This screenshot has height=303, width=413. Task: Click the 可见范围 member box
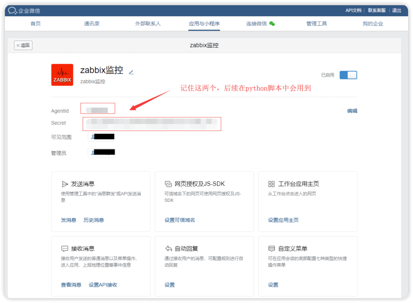(x=101, y=137)
